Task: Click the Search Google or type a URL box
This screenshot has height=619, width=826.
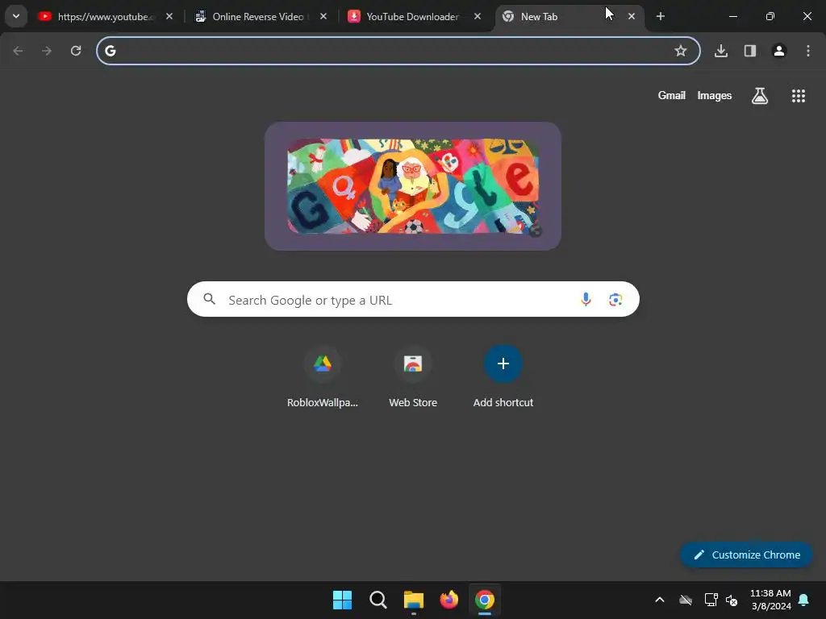Action: (x=413, y=299)
